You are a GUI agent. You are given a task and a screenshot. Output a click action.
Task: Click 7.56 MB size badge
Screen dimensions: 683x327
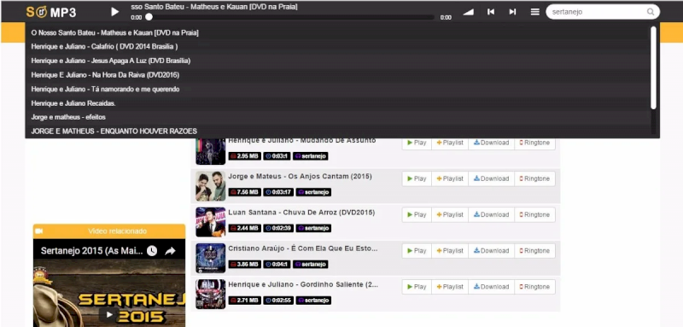(244, 192)
